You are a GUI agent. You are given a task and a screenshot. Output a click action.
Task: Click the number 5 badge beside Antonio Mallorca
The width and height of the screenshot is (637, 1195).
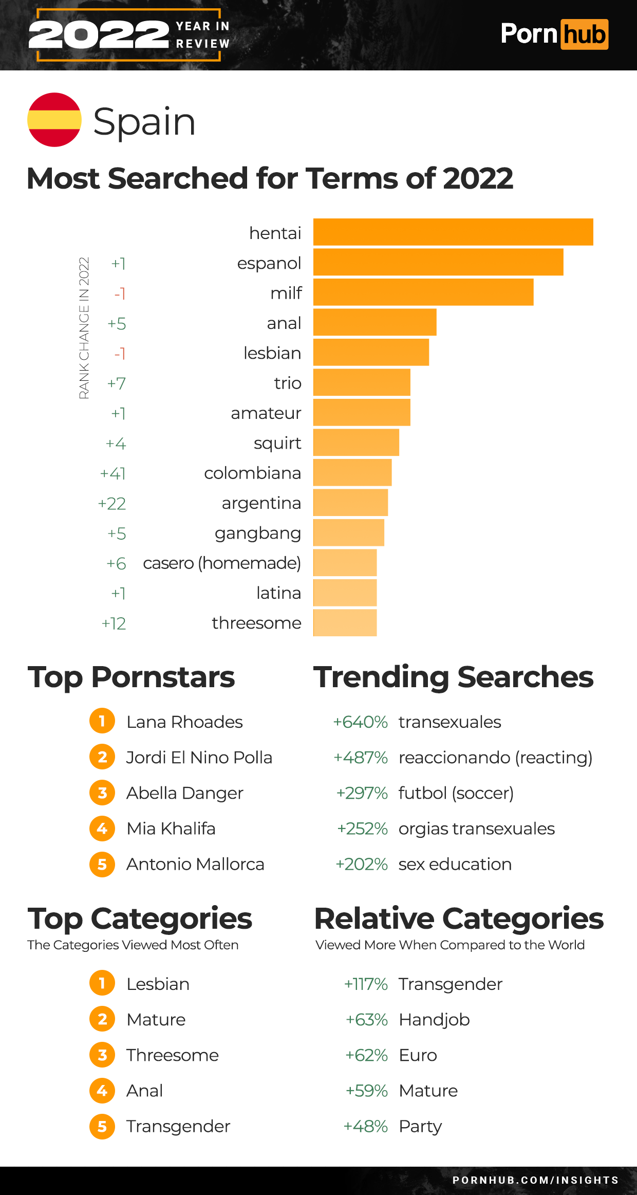[102, 864]
